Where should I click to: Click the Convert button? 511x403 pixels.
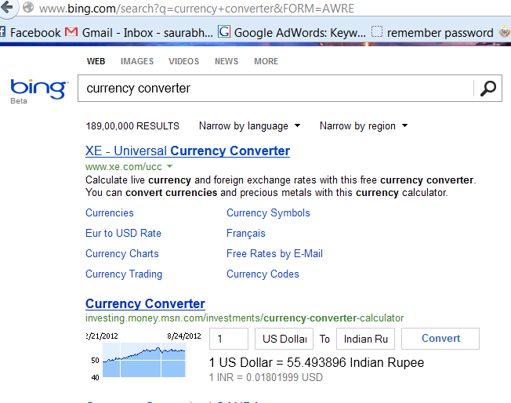pos(440,339)
